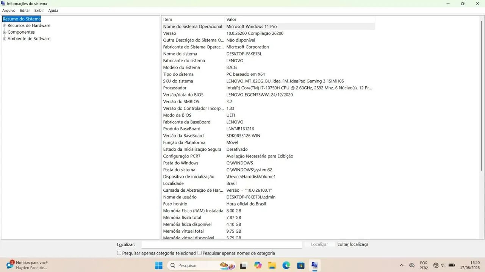Open the Ajuda menu
This screenshot has height=272, width=485.
click(53, 11)
